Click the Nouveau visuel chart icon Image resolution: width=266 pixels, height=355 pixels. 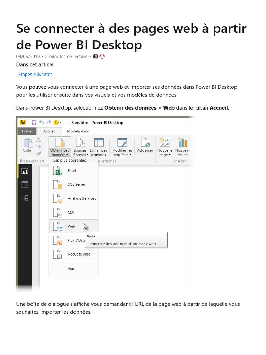pyautogui.click(x=182, y=142)
